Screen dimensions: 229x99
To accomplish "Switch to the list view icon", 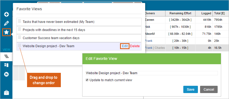I will point(6,56).
